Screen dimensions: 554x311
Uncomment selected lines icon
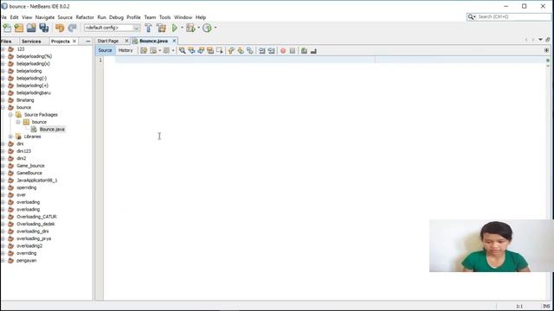[x=313, y=51]
